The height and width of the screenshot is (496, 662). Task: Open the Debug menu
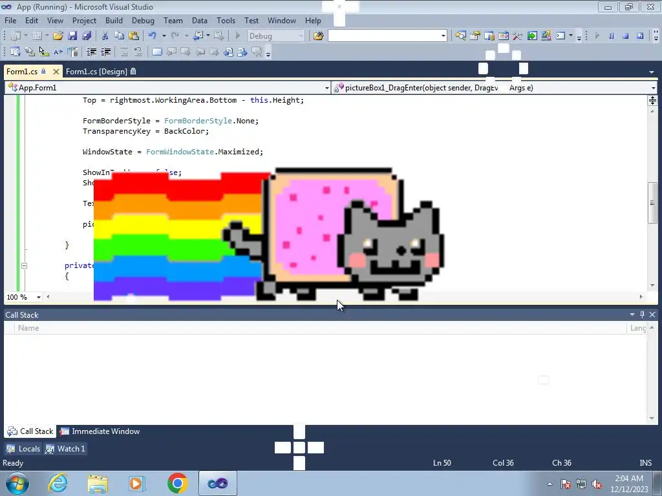143,20
